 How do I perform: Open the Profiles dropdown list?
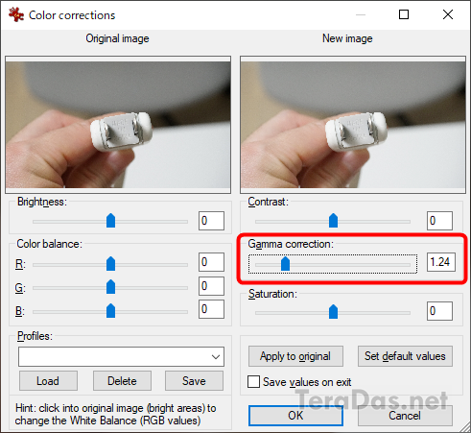coord(121,356)
